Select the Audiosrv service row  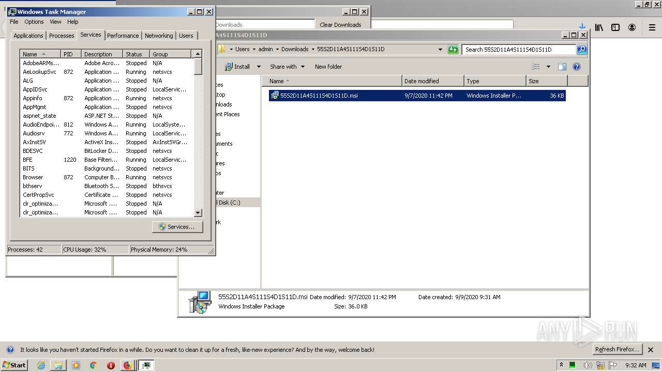tap(107, 133)
